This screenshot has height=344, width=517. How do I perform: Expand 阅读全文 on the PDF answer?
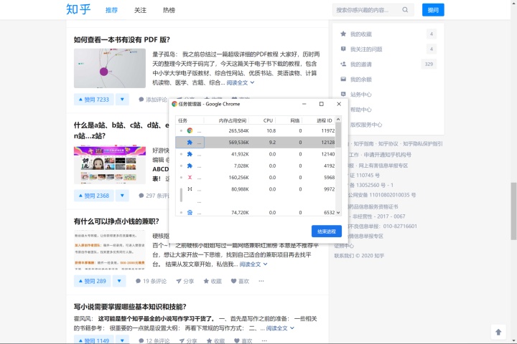click(x=240, y=82)
